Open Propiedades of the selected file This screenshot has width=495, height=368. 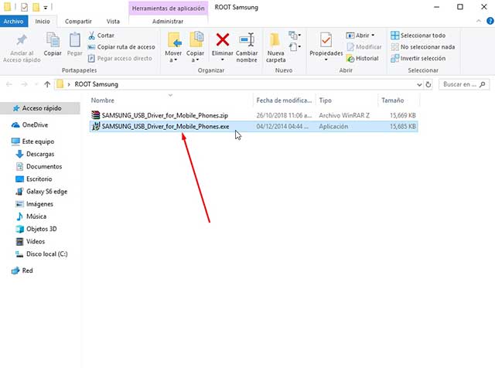coord(326,46)
